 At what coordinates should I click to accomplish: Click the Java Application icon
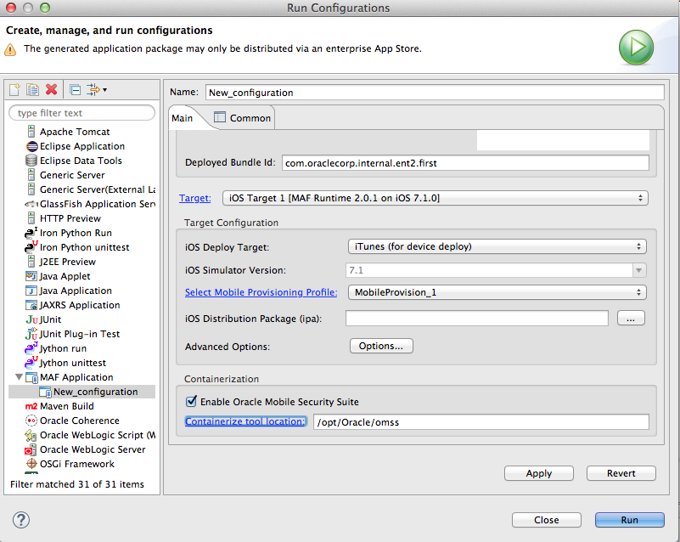point(31,291)
